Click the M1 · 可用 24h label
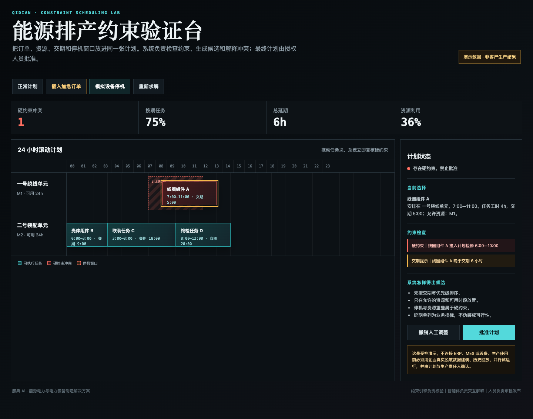 pyautogui.click(x=30, y=193)
